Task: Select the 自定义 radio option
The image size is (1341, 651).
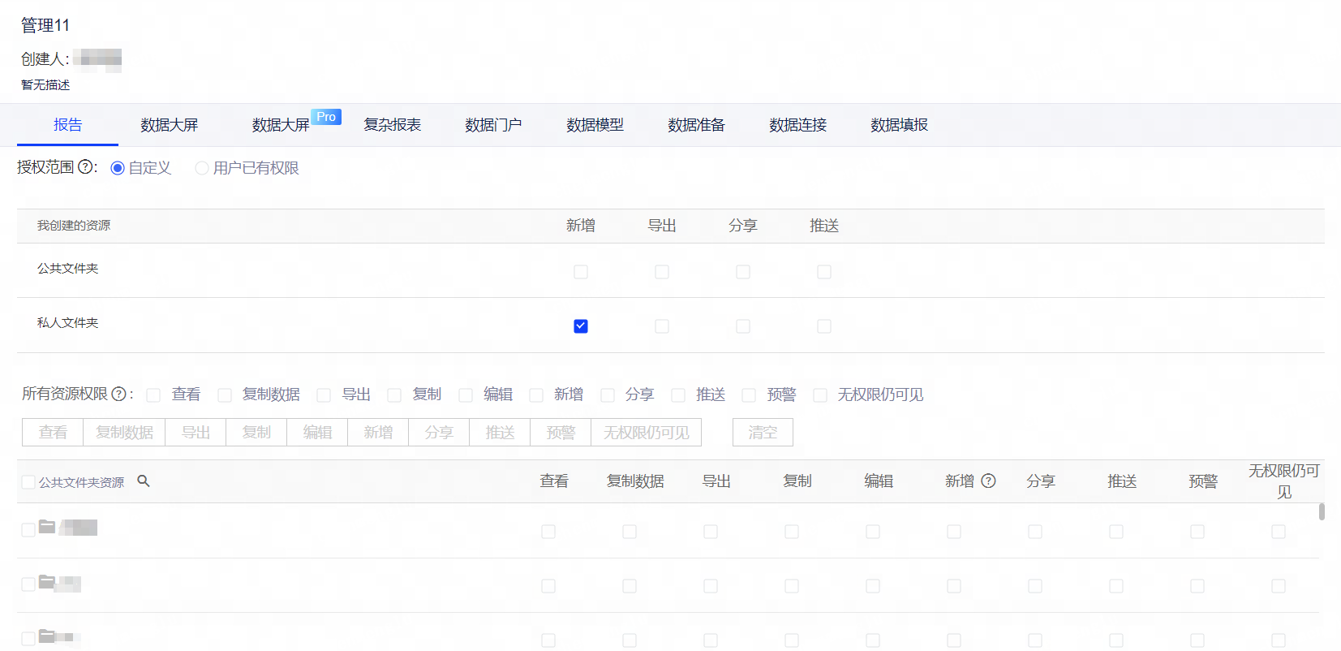Action: pos(118,168)
